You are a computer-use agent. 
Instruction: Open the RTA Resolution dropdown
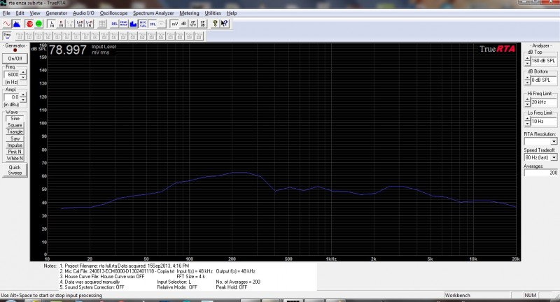[x=554, y=141]
